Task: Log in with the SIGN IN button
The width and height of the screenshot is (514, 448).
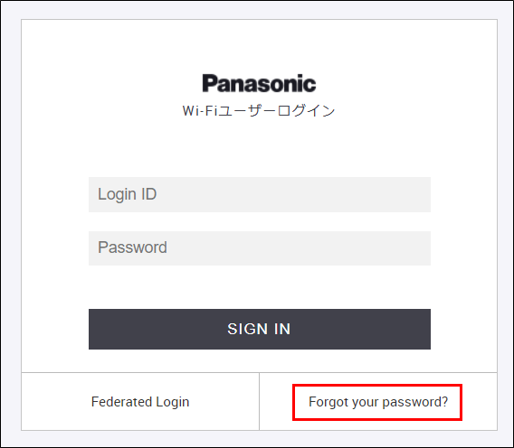Action: 260,329
